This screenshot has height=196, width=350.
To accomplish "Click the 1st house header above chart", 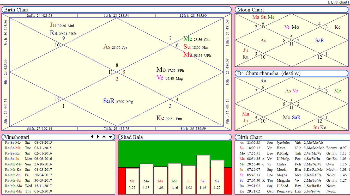I will tap(117, 16).
